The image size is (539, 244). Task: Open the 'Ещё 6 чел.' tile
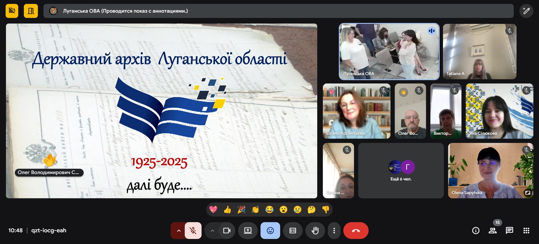401,171
